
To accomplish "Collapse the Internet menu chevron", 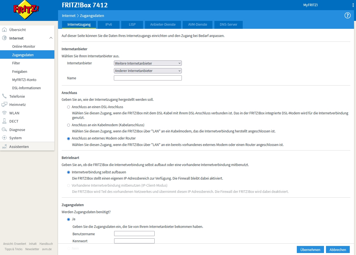I will (x=51, y=38).
